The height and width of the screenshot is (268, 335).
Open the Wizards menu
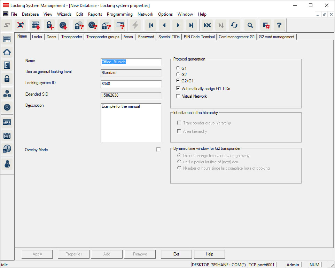coord(64,14)
